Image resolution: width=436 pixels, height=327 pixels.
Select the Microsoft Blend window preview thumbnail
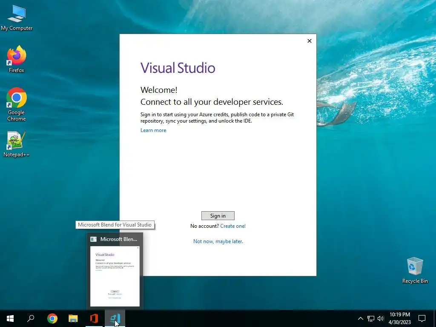point(115,276)
